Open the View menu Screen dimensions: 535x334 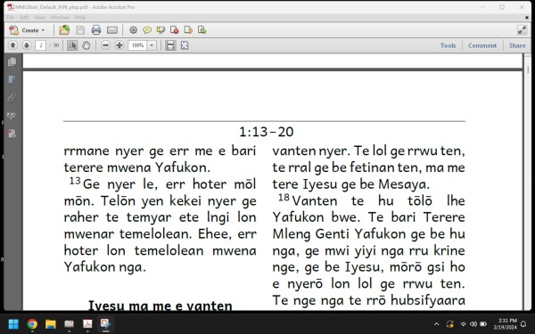pos(39,18)
